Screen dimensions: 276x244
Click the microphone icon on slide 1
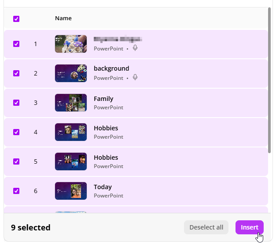(x=135, y=48)
